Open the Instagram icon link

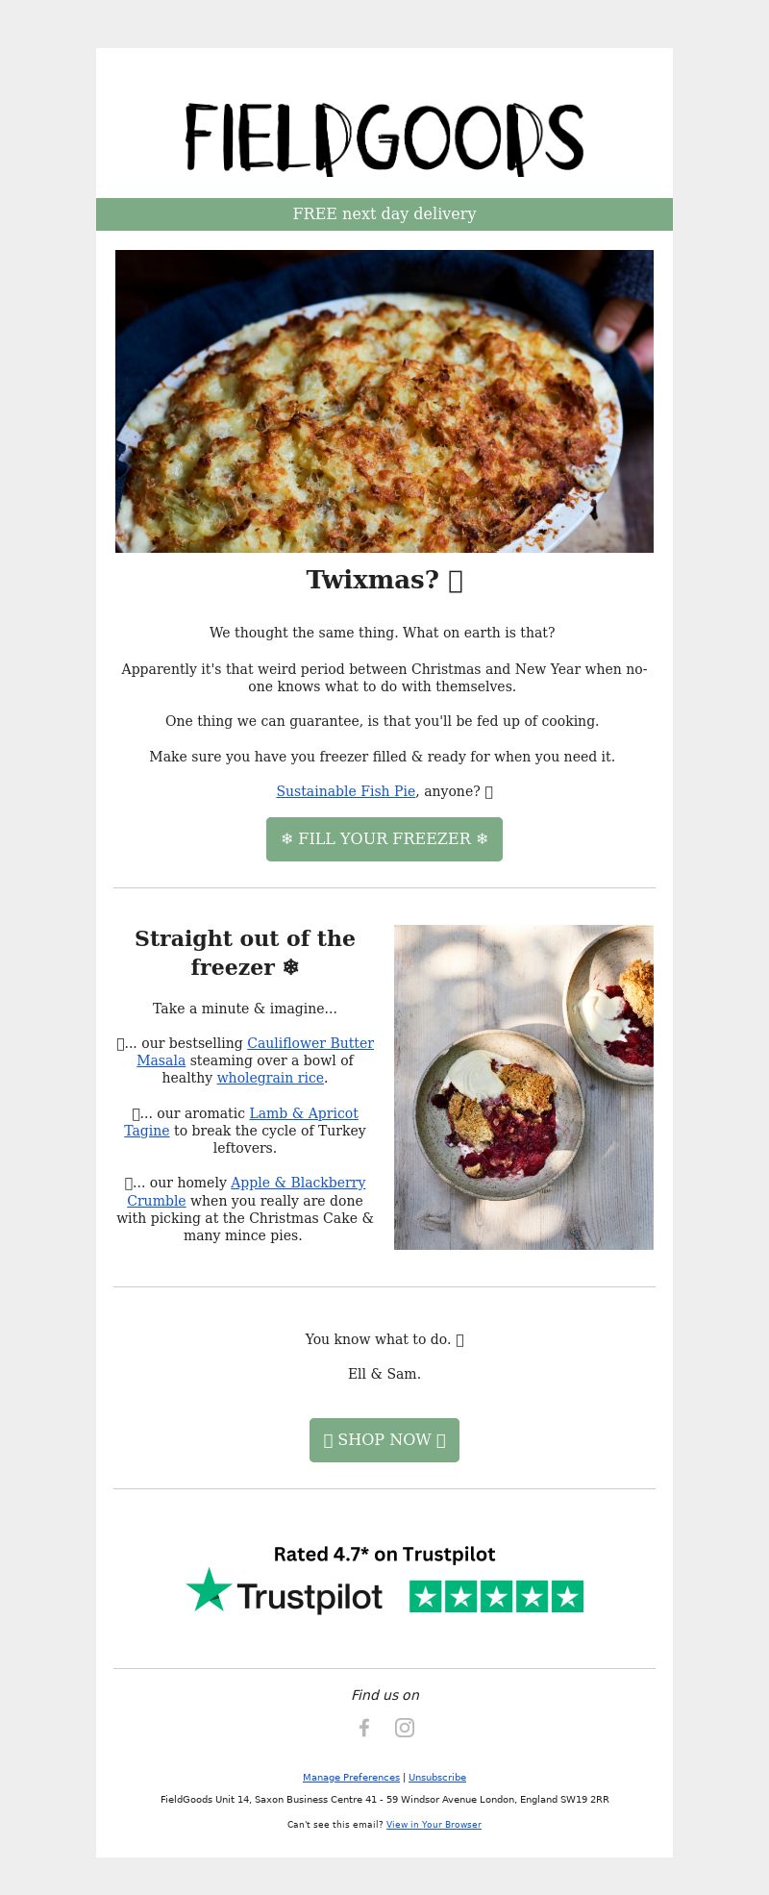(405, 1728)
